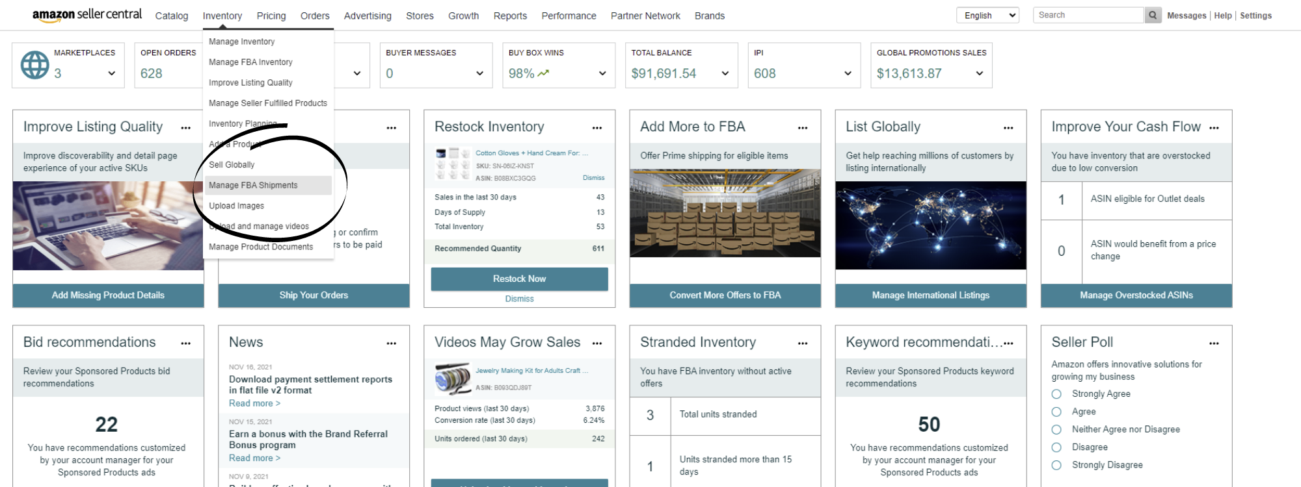Open the Settings link

[x=1255, y=16]
